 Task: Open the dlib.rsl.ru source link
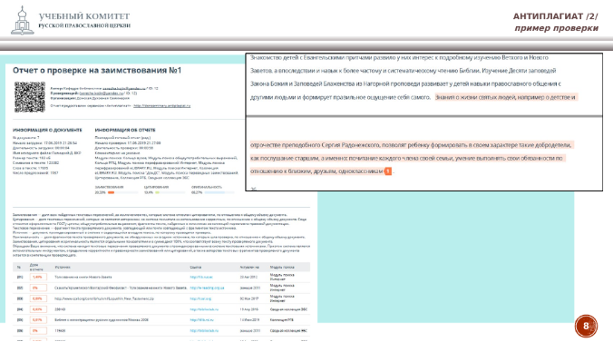click(201, 319)
